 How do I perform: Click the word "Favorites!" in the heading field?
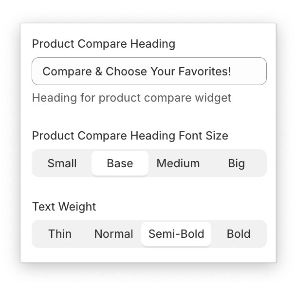pos(203,71)
